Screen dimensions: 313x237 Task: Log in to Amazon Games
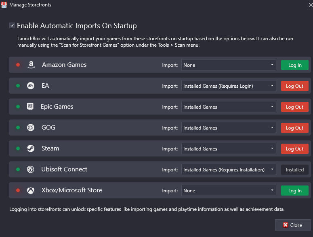[295, 65]
